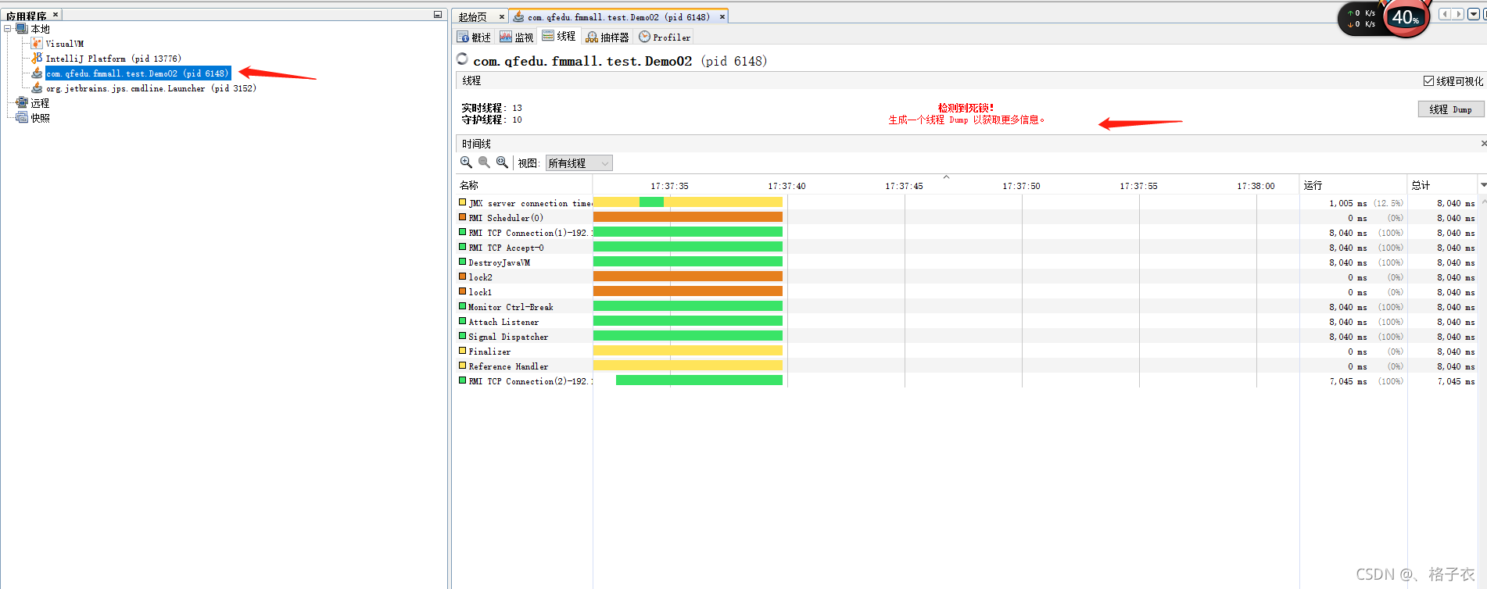Close the 应用程序 panel tab

point(56,15)
